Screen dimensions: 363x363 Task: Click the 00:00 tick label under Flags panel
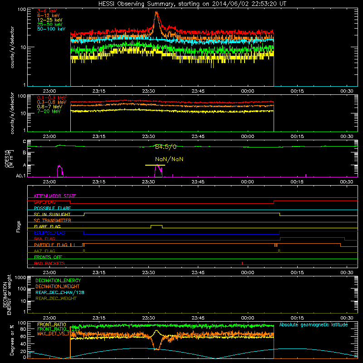pos(247,273)
